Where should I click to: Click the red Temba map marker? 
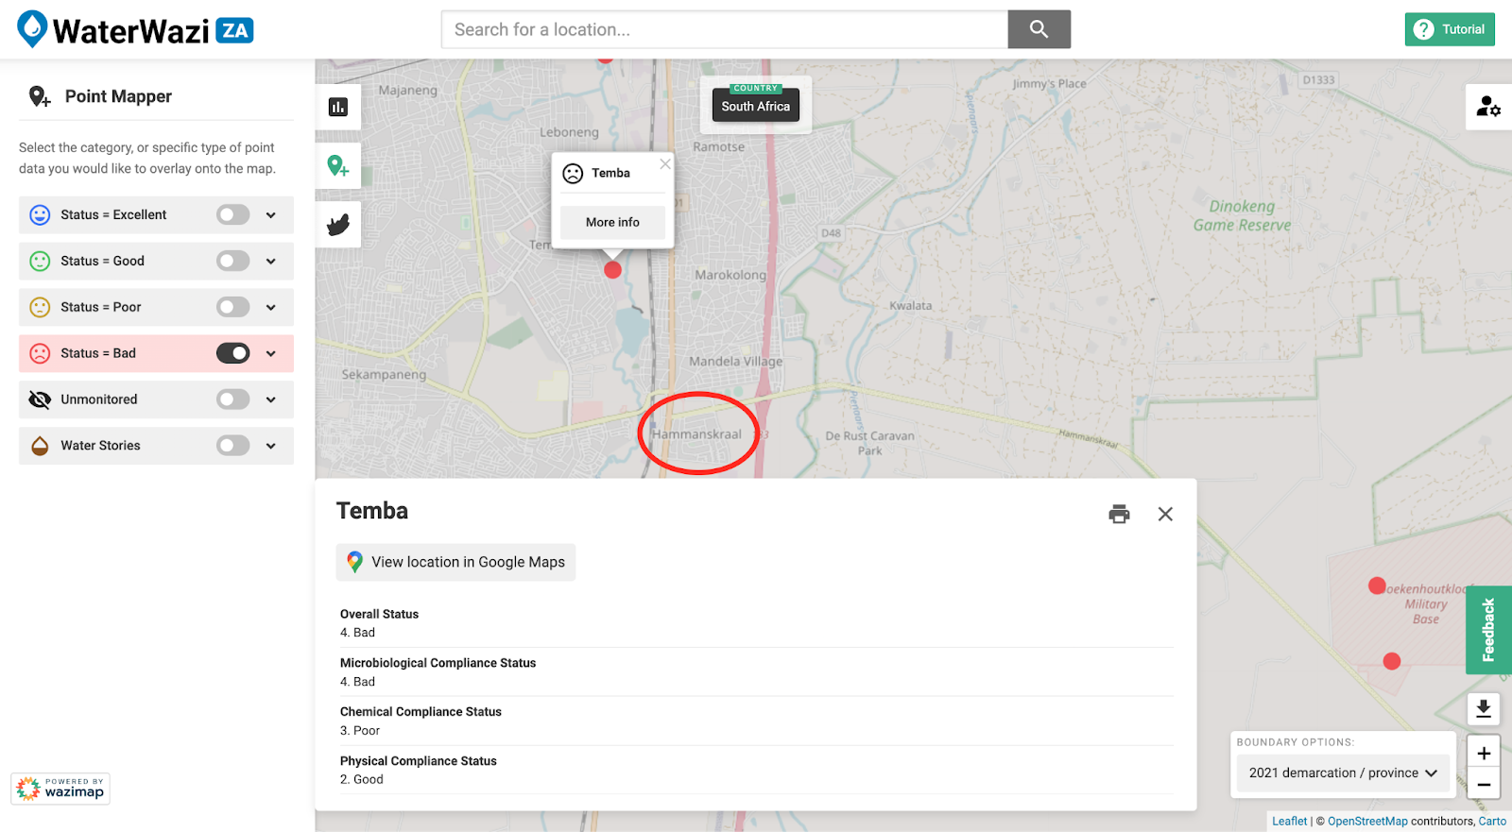pos(612,270)
